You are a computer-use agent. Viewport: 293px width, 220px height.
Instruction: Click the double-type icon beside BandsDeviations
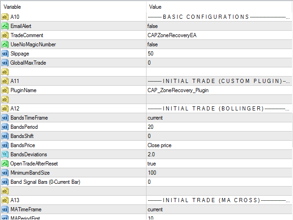(x=5, y=154)
